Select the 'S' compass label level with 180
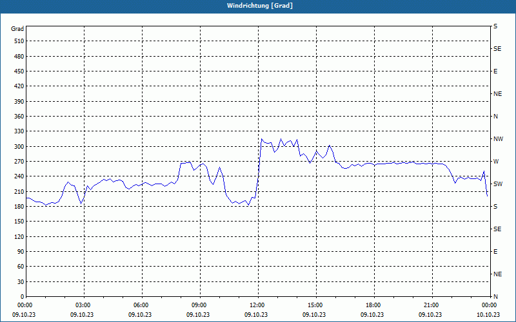The height and width of the screenshot is (322, 516). (495, 207)
